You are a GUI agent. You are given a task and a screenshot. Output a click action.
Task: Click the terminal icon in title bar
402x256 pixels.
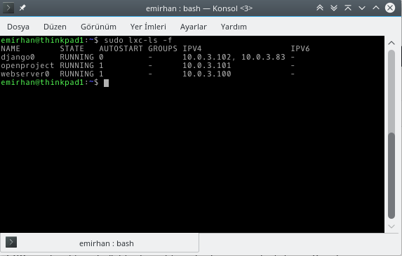coord(8,8)
